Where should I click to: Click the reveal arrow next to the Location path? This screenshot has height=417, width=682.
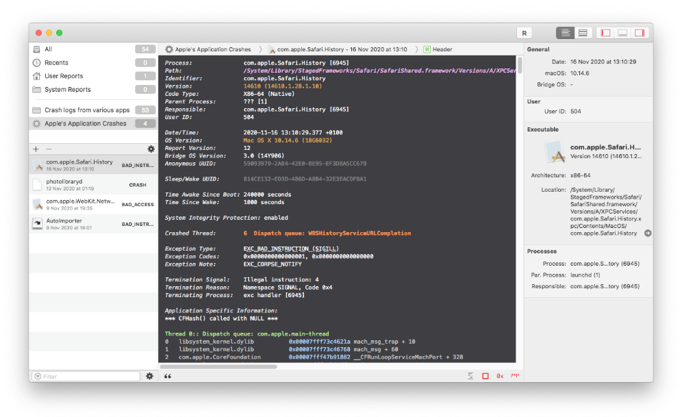648,233
